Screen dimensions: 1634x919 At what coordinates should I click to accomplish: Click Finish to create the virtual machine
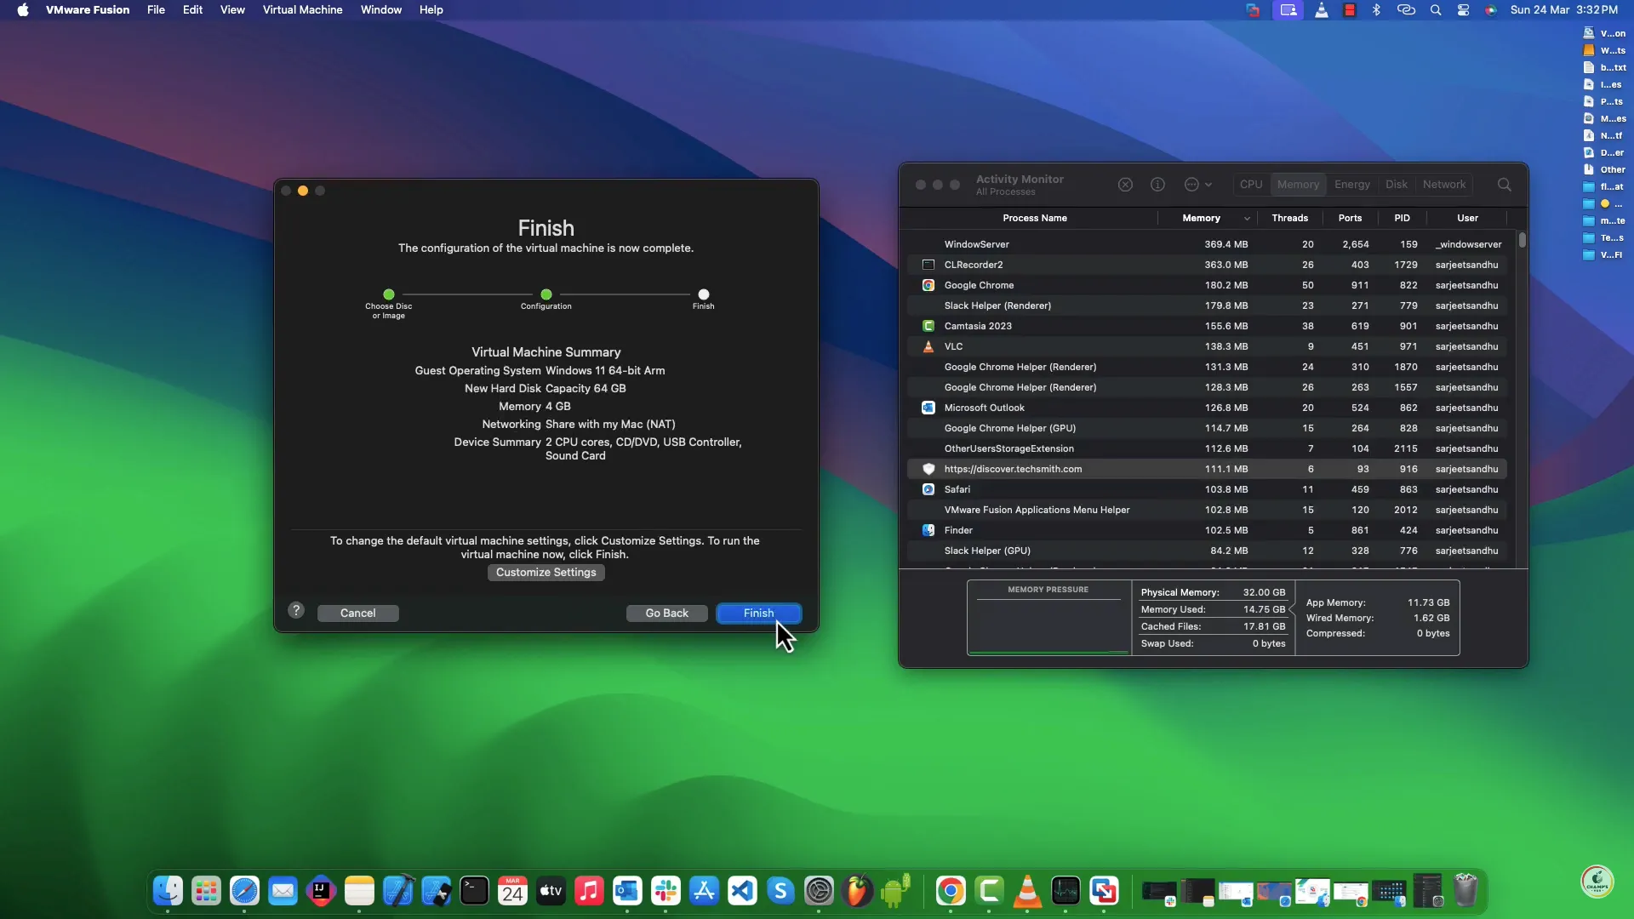point(758,613)
